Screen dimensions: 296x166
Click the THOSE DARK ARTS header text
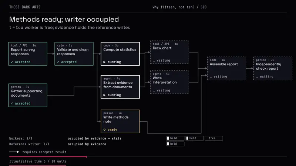point(25,7)
